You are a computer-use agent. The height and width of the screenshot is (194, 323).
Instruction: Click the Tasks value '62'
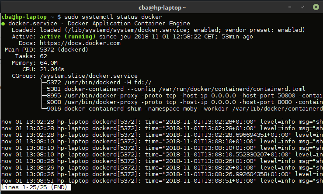(43, 56)
